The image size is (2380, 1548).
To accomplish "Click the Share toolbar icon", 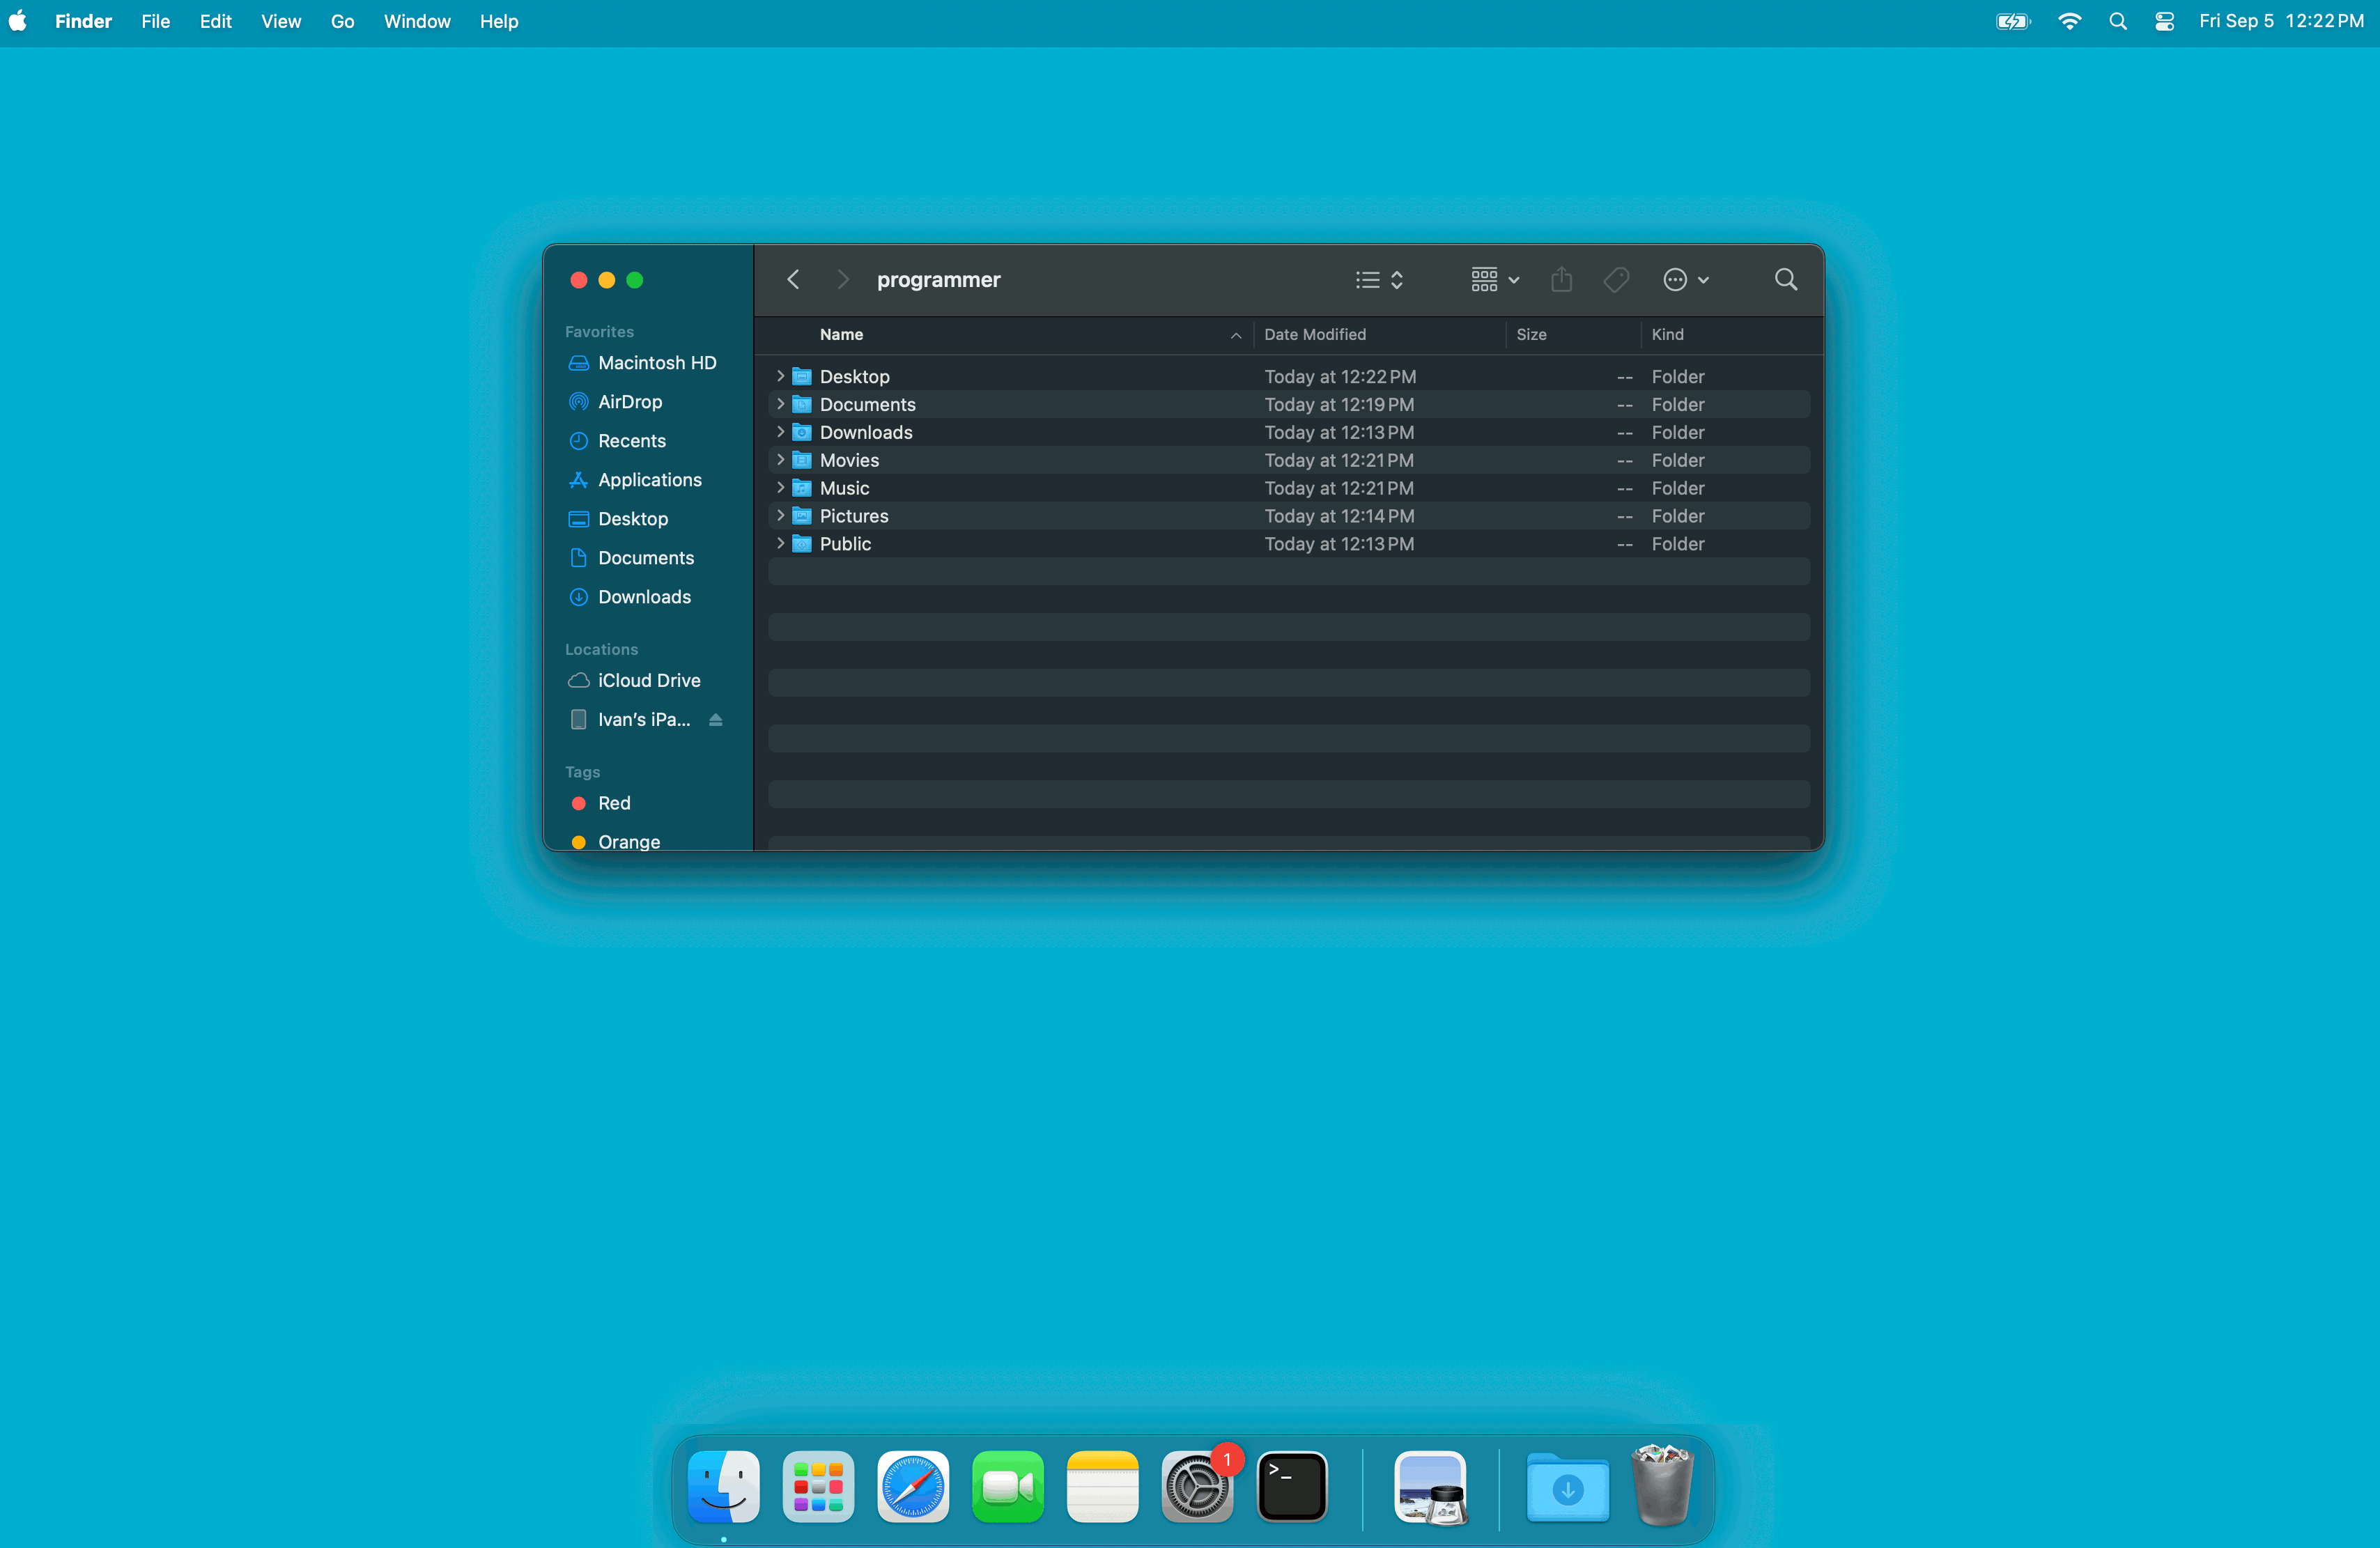I will (1561, 280).
